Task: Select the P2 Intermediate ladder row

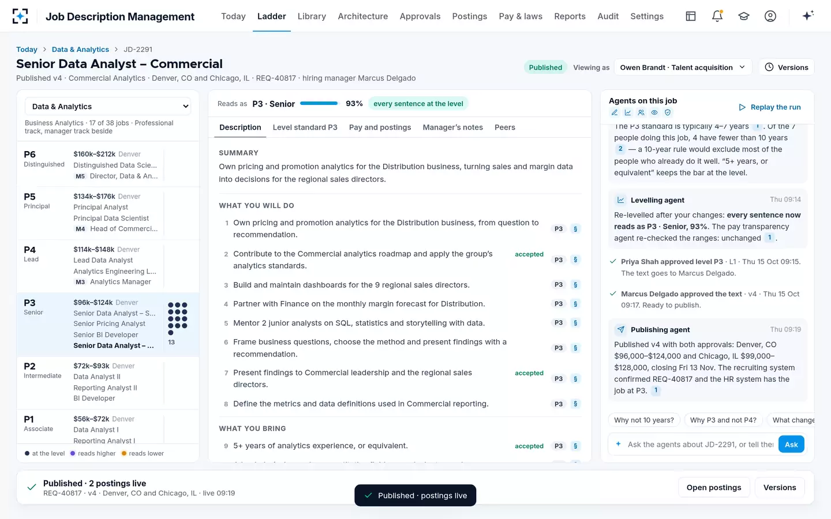Action: (x=108, y=382)
